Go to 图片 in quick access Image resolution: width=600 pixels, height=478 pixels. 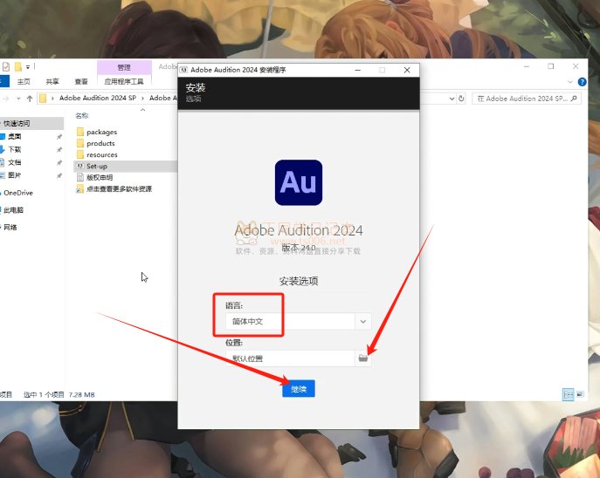click(x=15, y=175)
